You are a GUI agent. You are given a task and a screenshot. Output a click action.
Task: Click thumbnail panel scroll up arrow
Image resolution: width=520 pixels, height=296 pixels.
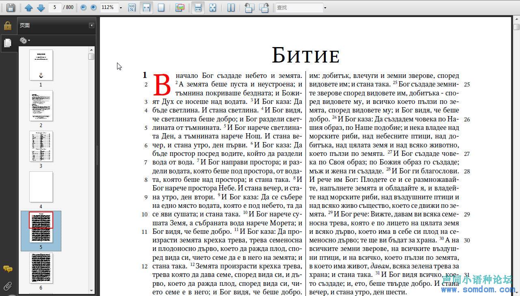tap(91, 50)
